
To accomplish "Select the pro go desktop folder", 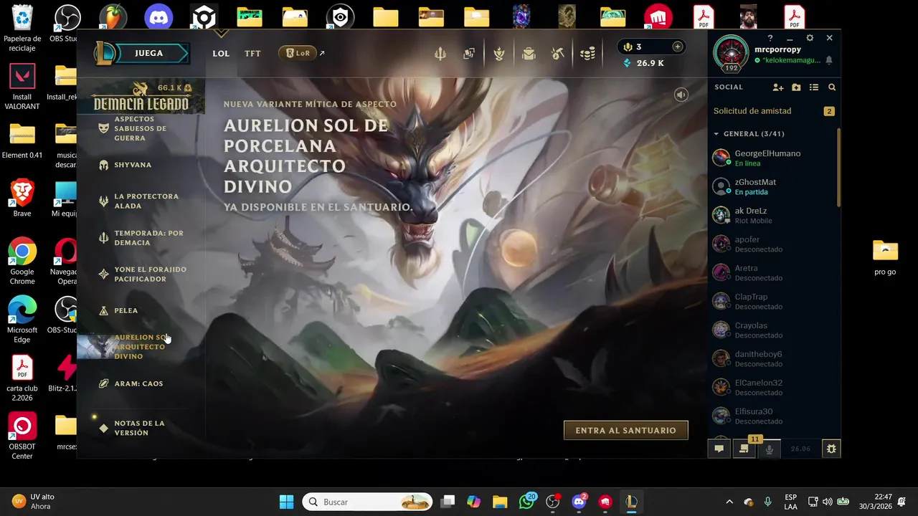I will click(885, 257).
